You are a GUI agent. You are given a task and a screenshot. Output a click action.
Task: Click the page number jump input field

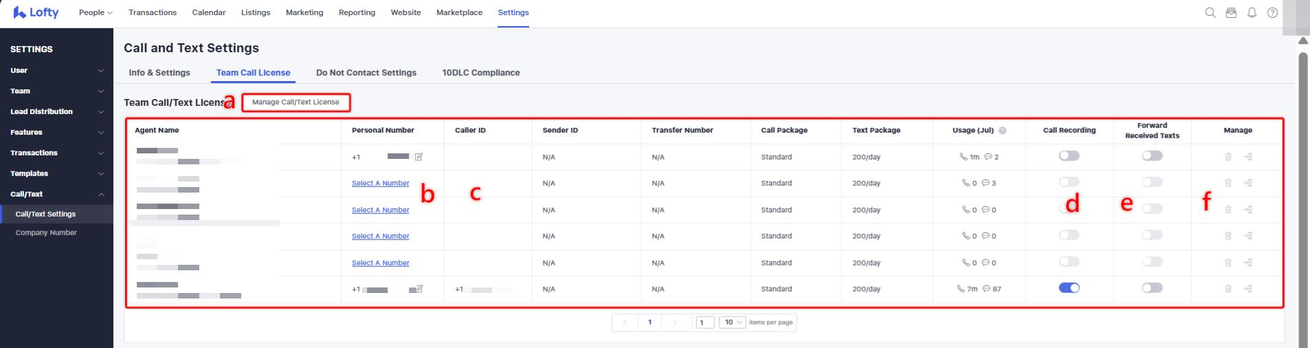(x=704, y=323)
